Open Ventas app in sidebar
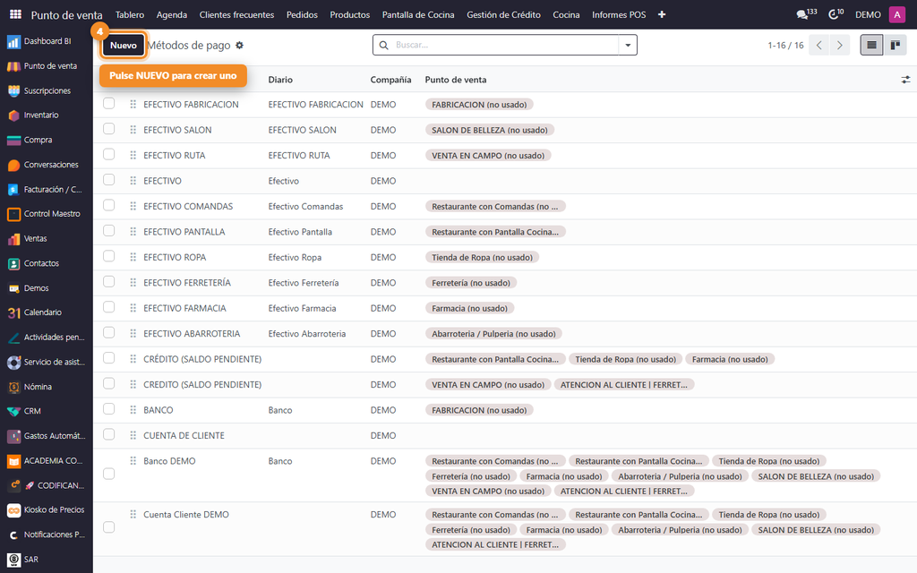The width and height of the screenshot is (917, 573). tap(47, 238)
